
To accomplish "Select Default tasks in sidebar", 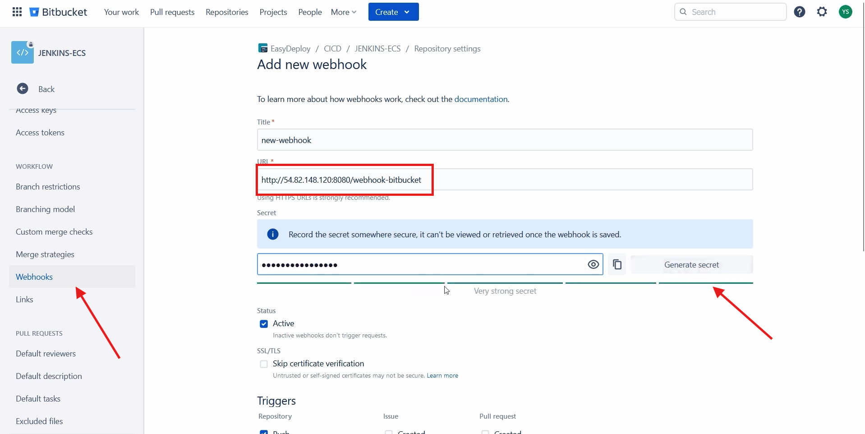I will (72, 399).
